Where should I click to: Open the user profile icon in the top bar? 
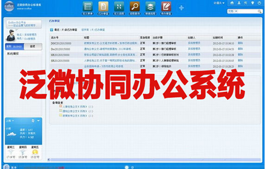(x=239, y=3)
